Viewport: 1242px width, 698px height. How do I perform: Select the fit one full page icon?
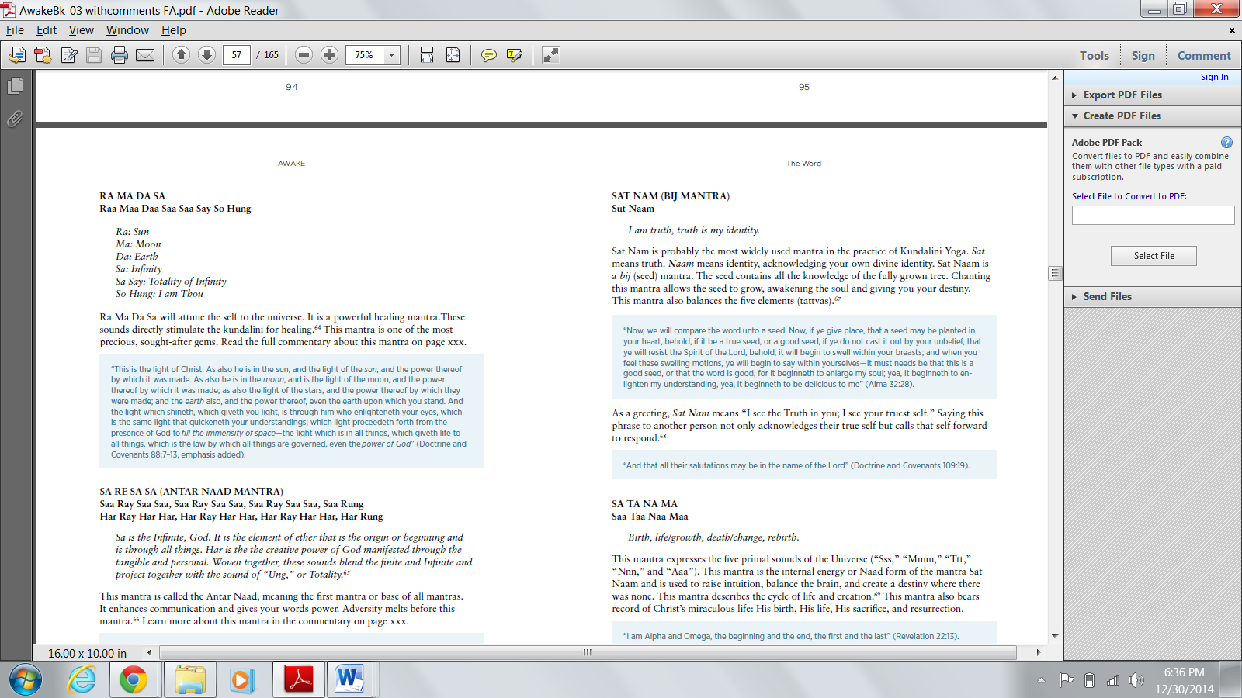(x=453, y=55)
